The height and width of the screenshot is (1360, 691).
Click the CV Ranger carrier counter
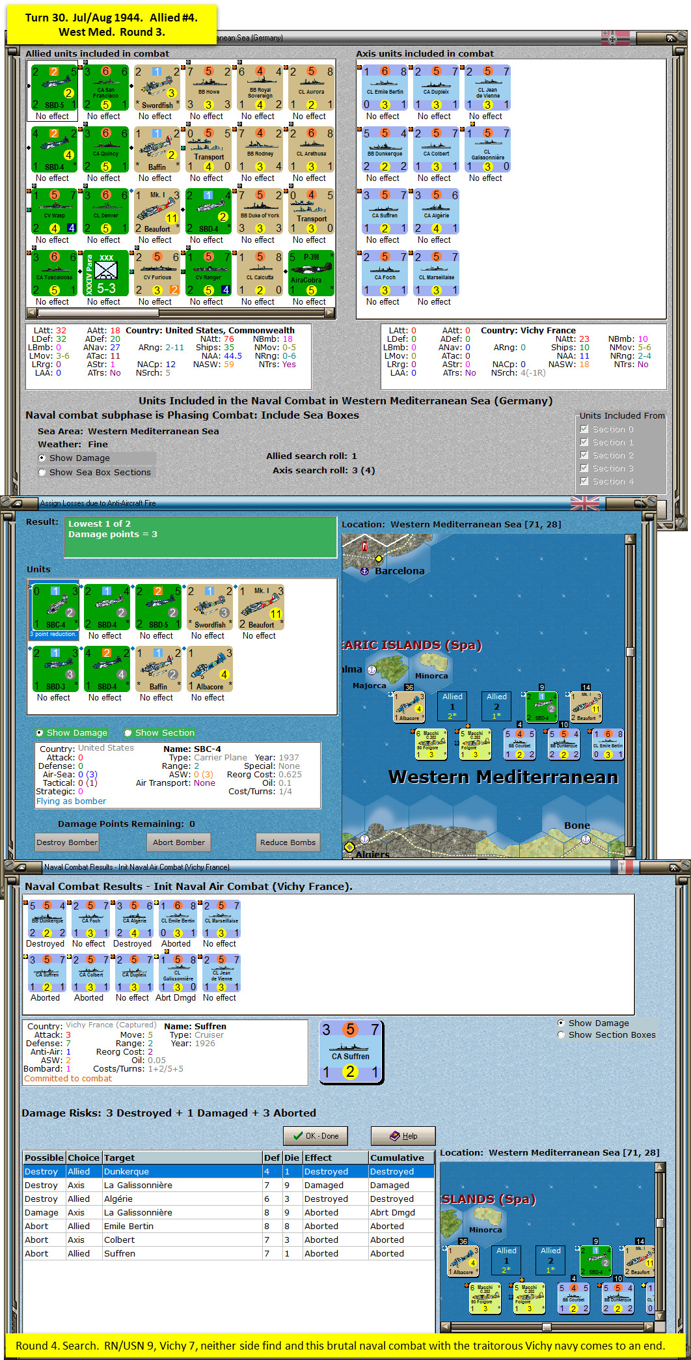coord(208,273)
